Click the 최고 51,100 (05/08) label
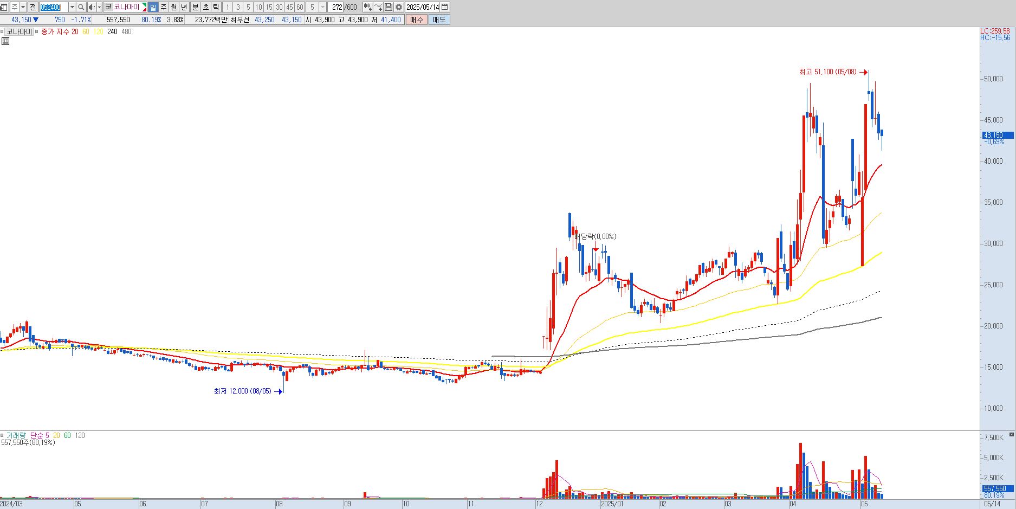 827,72
